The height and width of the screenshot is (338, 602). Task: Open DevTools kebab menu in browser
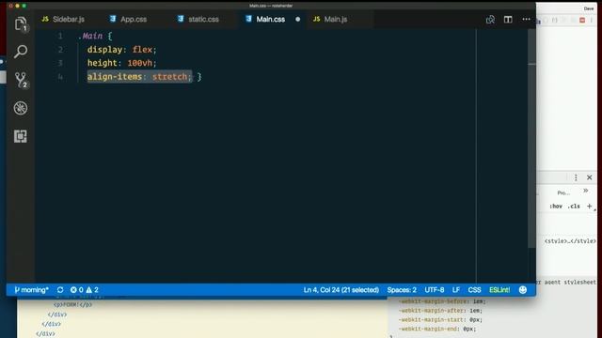[576, 177]
